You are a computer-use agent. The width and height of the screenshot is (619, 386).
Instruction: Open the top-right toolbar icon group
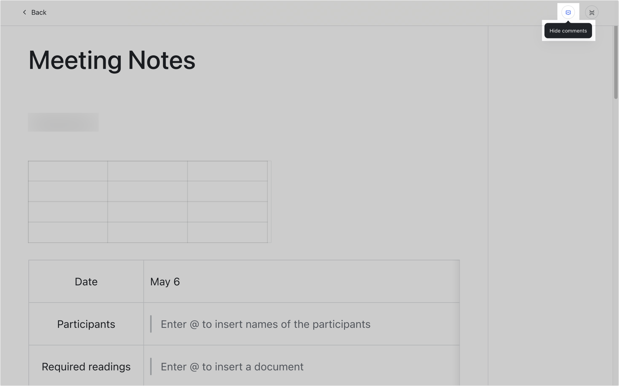[580, 12]
